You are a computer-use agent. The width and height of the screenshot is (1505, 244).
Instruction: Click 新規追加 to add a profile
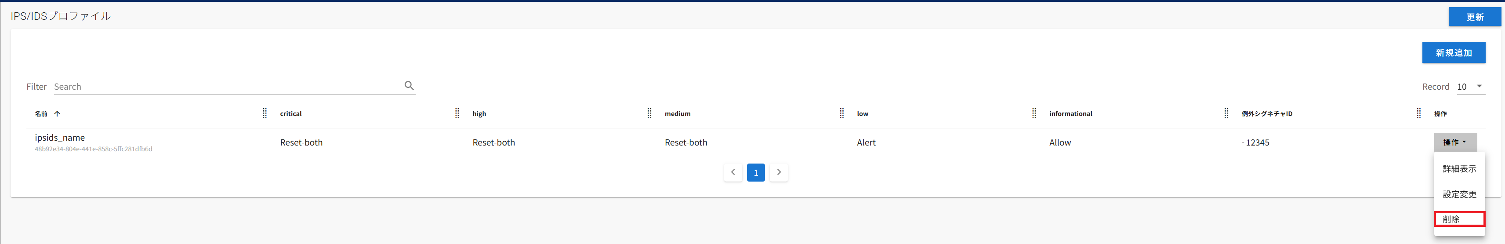tap(1453, 53)
